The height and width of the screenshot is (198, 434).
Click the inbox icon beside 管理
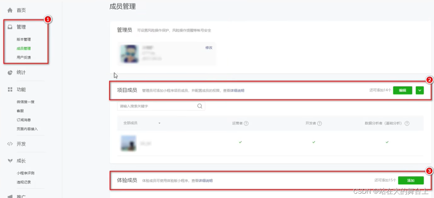click(x=10, y=27)
